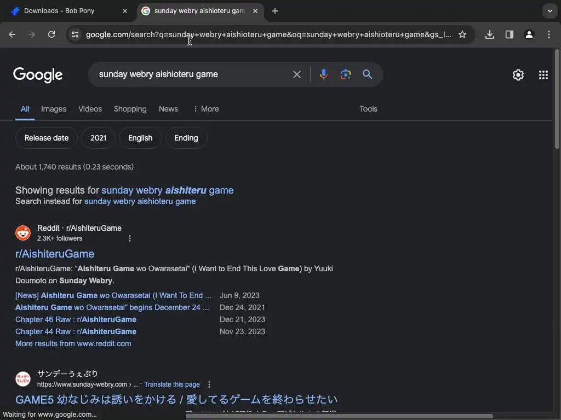Switch to News results
561x420 pixels.
coord(168,109)
